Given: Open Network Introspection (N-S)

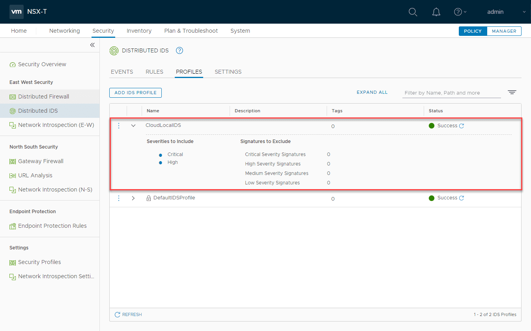Looking at the screenshot, I should click(x=55, y=190).
